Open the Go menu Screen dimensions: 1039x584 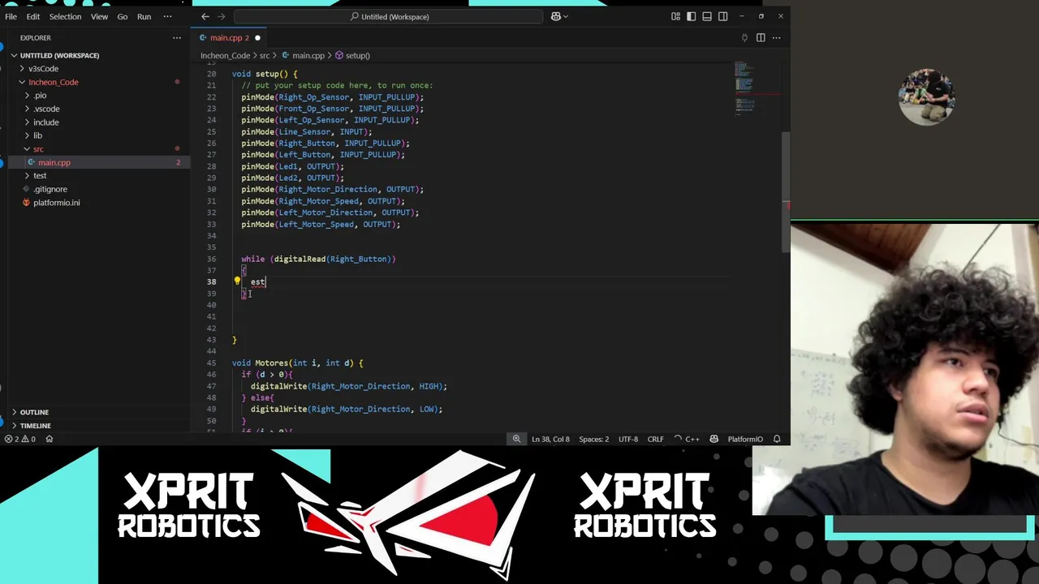(123, 16)
